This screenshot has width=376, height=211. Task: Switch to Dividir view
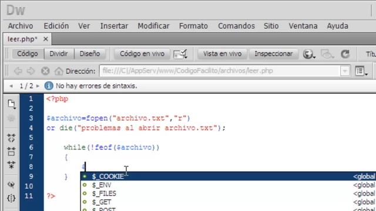(x=59, y=53)
